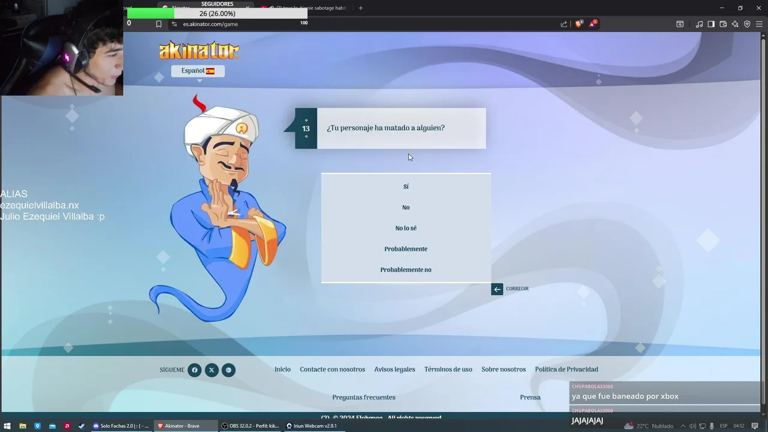The image size is (768, 432).
Task: Open the Mail app from taskbar
Action: pos(52,426)
